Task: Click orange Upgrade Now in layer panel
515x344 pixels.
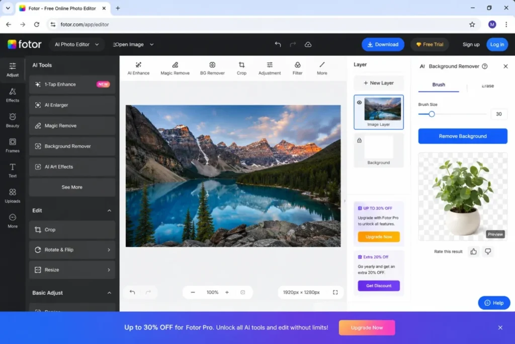Action: (x=379, y=237)
